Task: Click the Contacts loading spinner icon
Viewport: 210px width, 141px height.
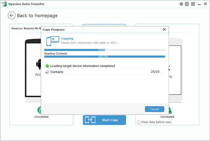Action: click(x=47, y=72)
